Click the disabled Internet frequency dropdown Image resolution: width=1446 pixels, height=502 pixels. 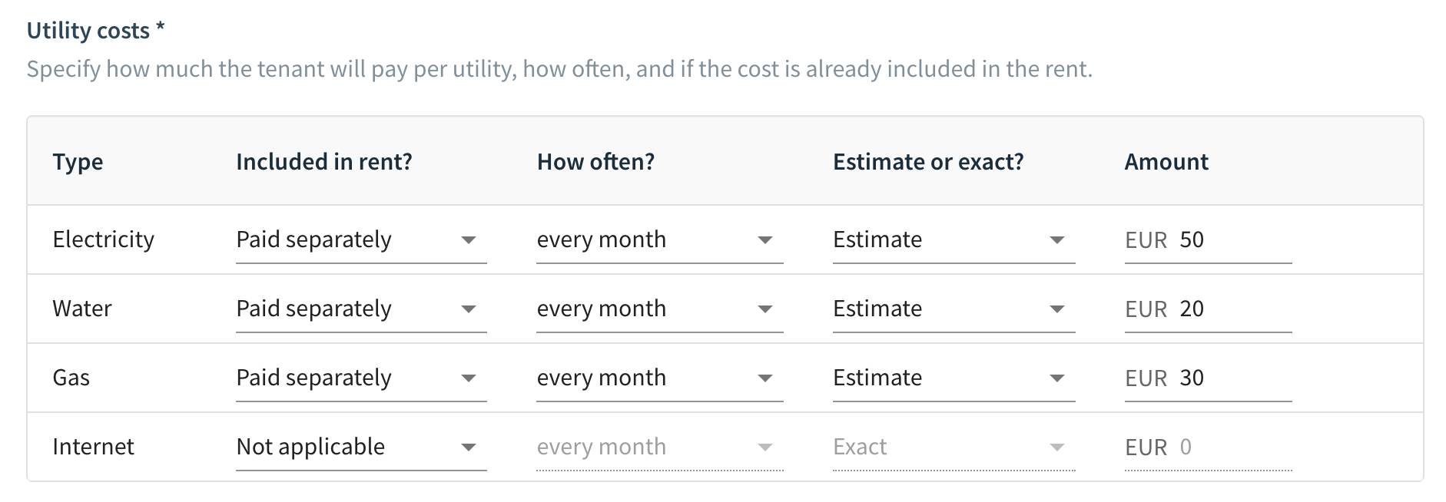658,448
